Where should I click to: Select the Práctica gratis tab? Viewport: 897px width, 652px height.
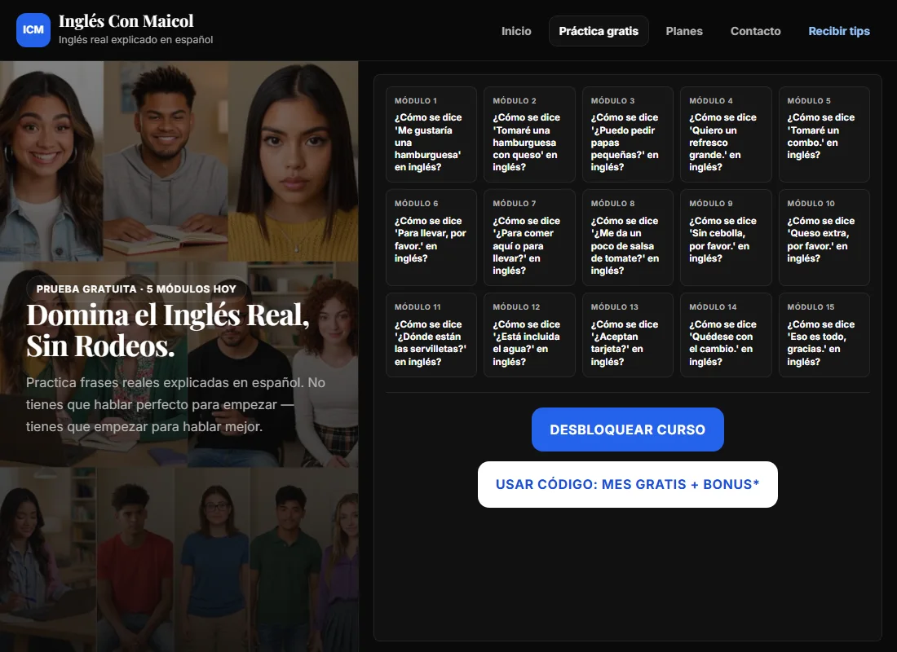(599, 31)
